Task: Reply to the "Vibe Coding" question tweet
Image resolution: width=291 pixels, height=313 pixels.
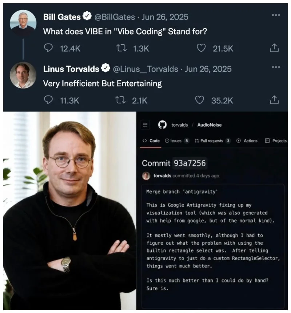Action: pyautogui.click(x=48, y=48)
